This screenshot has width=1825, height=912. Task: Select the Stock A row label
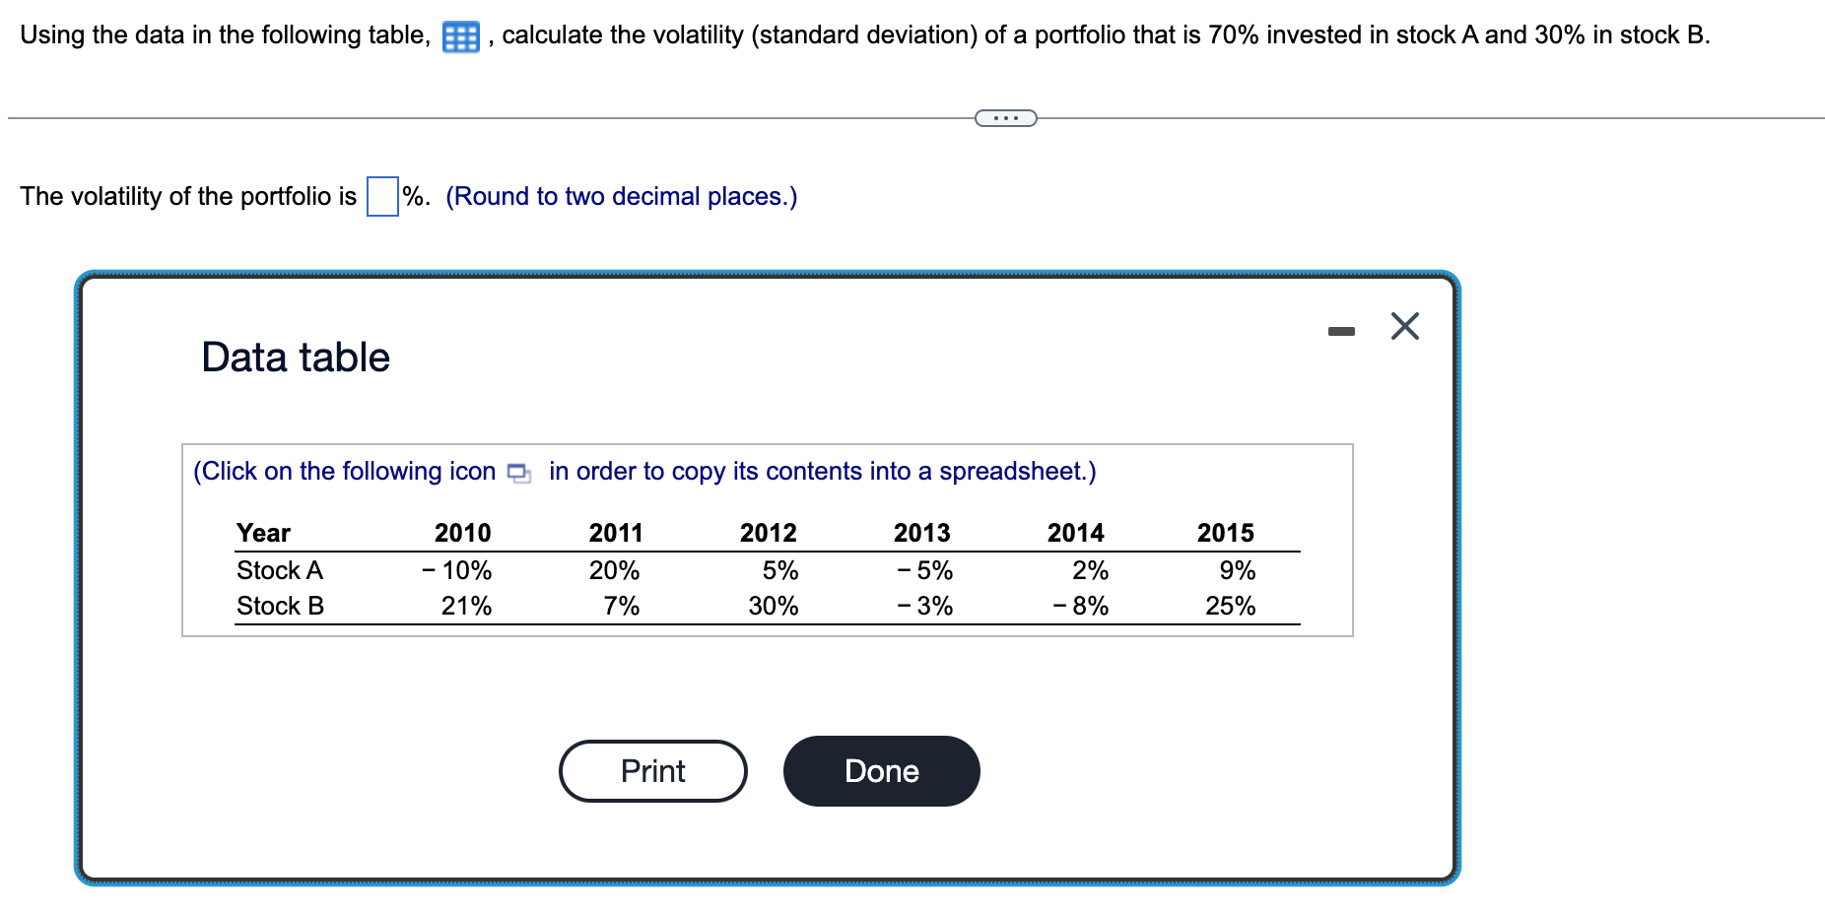click(x=279, y=569)
